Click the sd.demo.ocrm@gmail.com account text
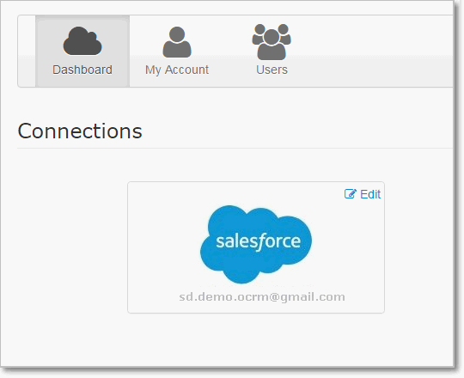The width and height of the screenshot is (464, 378). click(x=262, y=296)
